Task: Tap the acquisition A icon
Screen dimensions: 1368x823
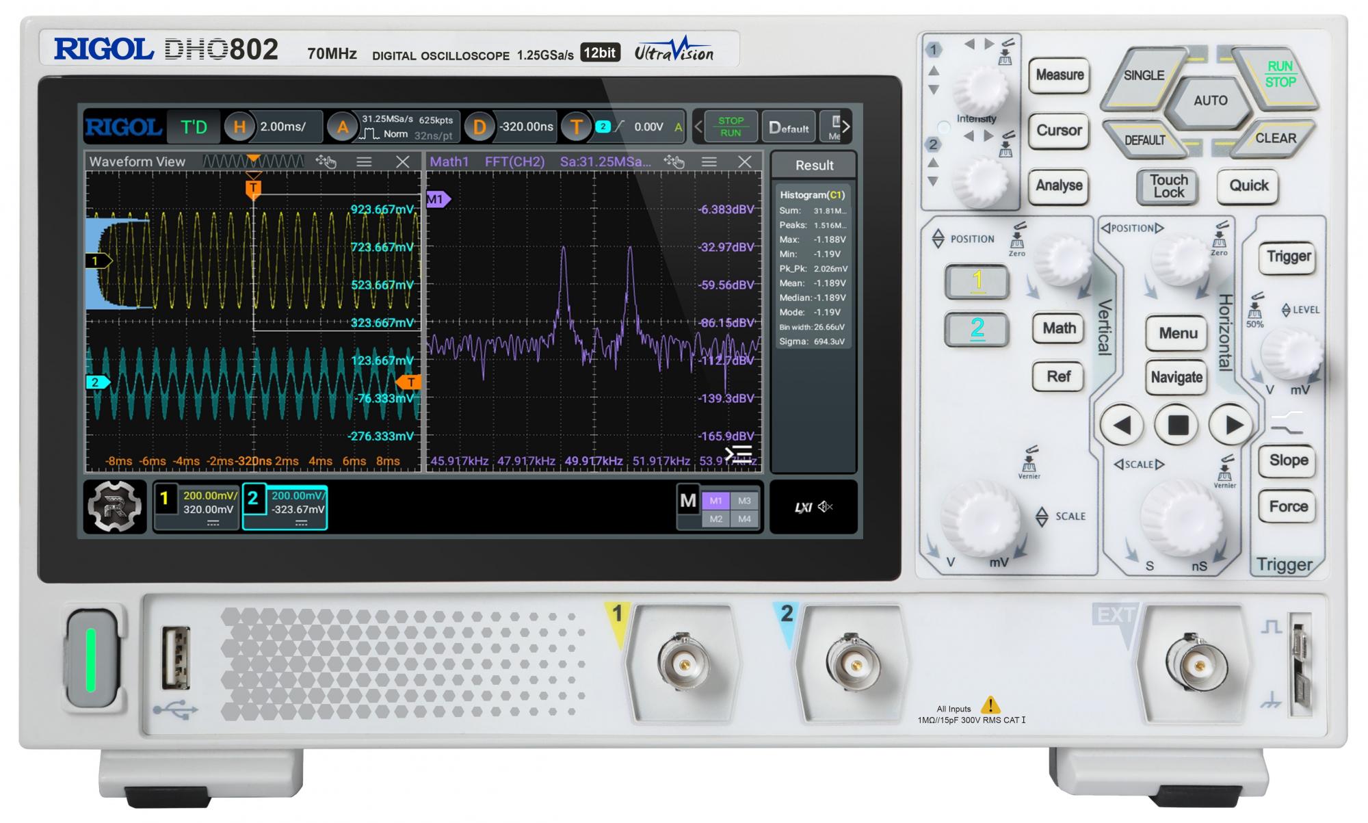Action: tap(342, 127)
